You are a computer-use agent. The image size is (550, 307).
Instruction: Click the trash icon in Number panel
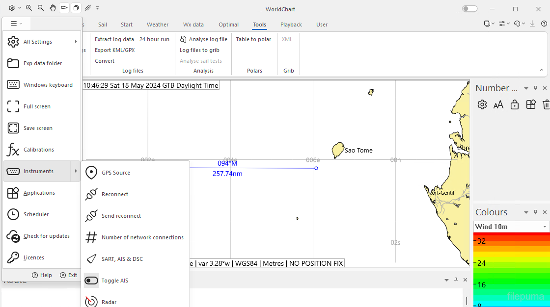(x=546, y=104)
